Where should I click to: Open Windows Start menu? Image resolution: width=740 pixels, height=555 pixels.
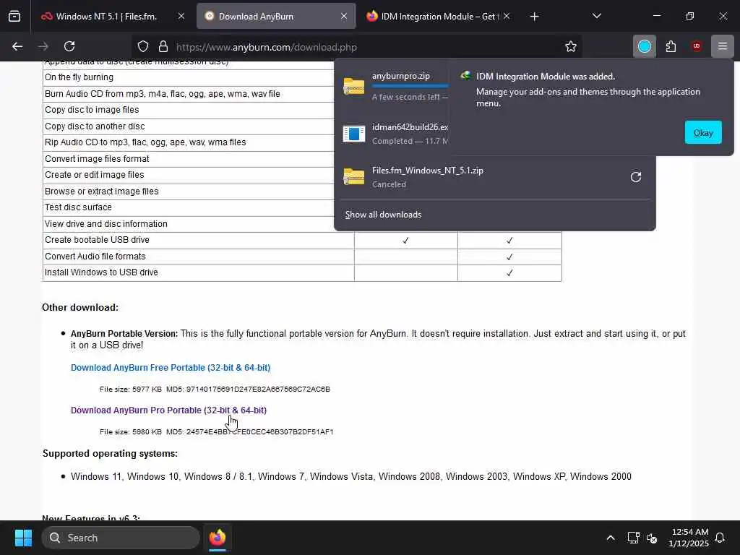click(23, 538)
